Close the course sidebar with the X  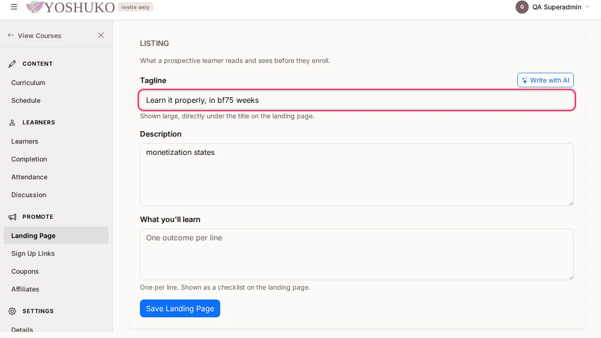pyautogui.click(x=101, y=35)
